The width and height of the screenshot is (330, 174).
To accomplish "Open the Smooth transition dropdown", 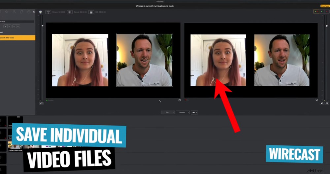I will coord(183,112).
